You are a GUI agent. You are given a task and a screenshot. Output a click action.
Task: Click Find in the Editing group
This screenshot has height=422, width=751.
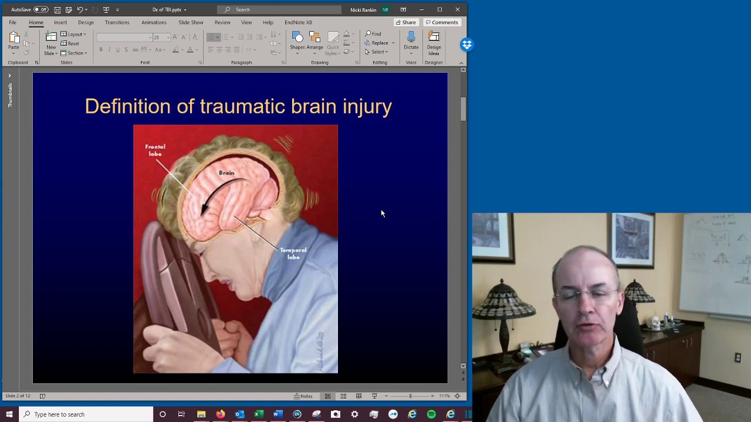[373, 34]
